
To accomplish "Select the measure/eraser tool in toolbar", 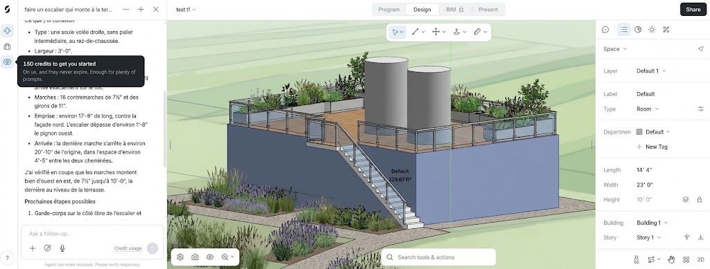I will pos(477,32).
